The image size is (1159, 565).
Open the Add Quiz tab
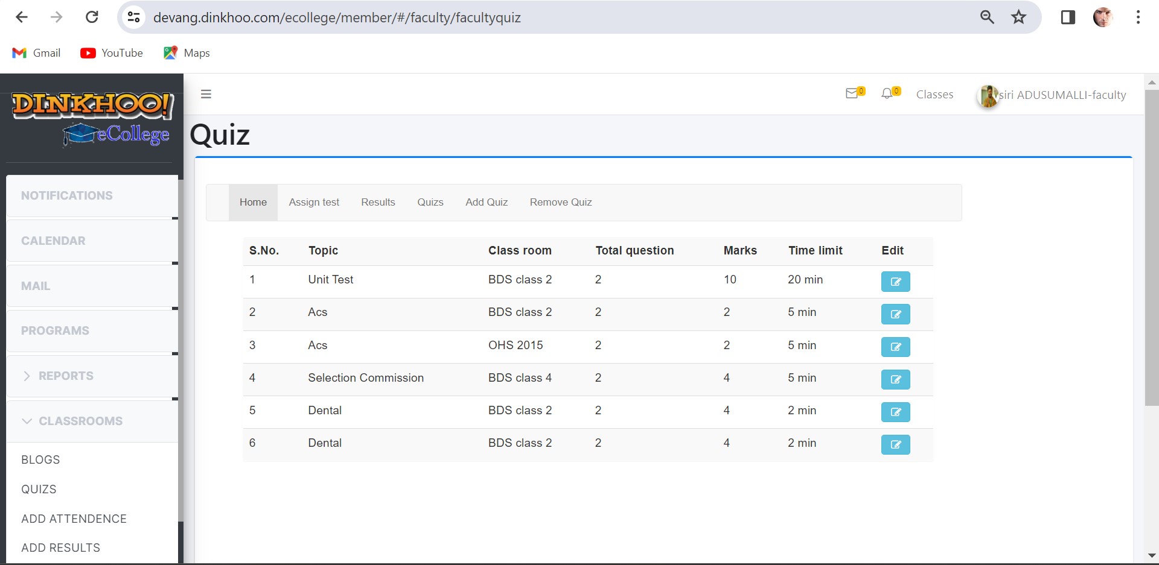point(487,203)
